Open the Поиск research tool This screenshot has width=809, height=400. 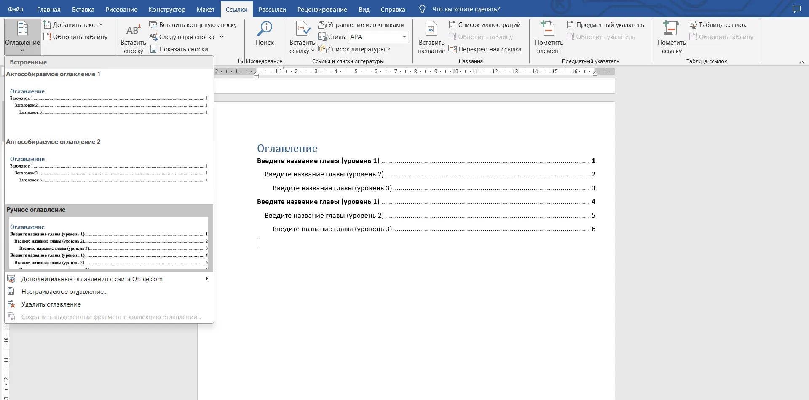tap(264, 34)
